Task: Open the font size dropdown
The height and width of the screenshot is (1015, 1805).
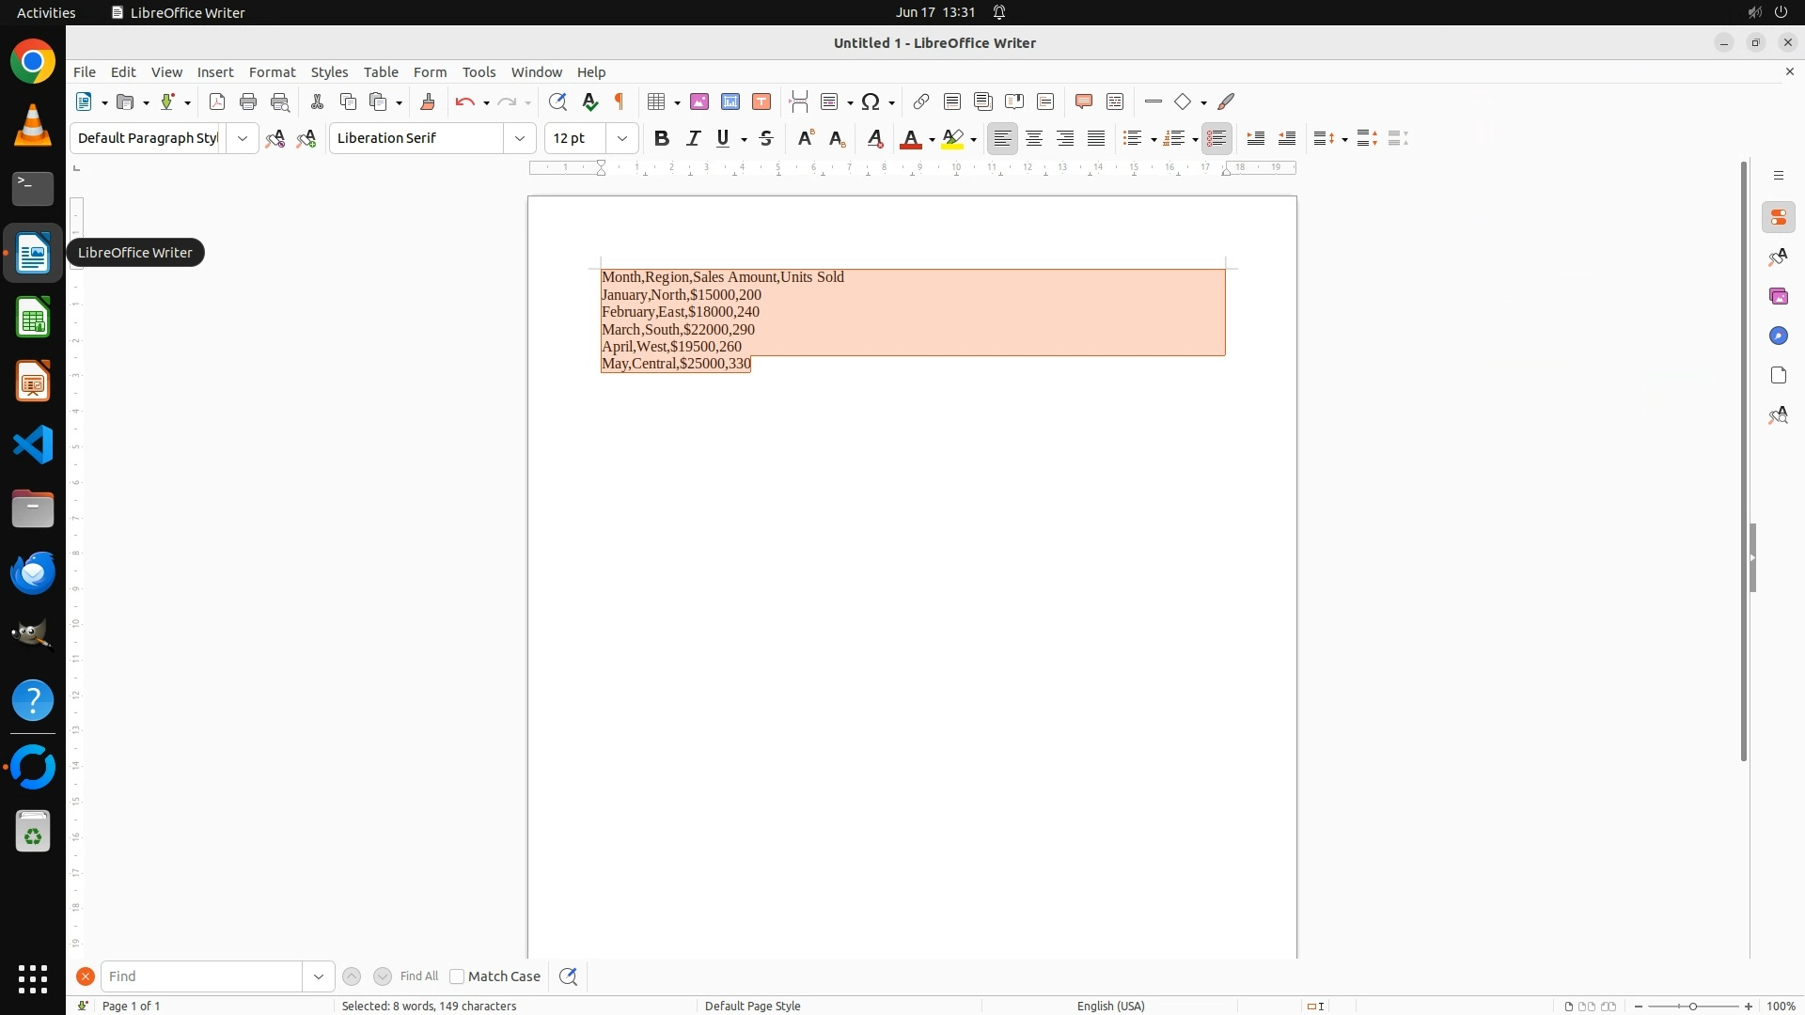Action: point(621,138)
